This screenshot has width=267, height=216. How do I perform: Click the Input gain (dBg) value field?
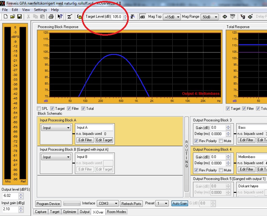10,209
